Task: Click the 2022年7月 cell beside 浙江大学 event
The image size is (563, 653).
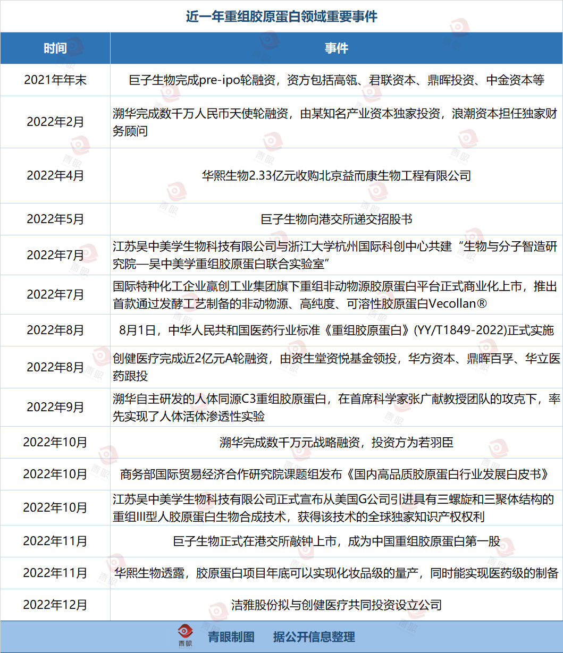Action: tap(55, 255)
